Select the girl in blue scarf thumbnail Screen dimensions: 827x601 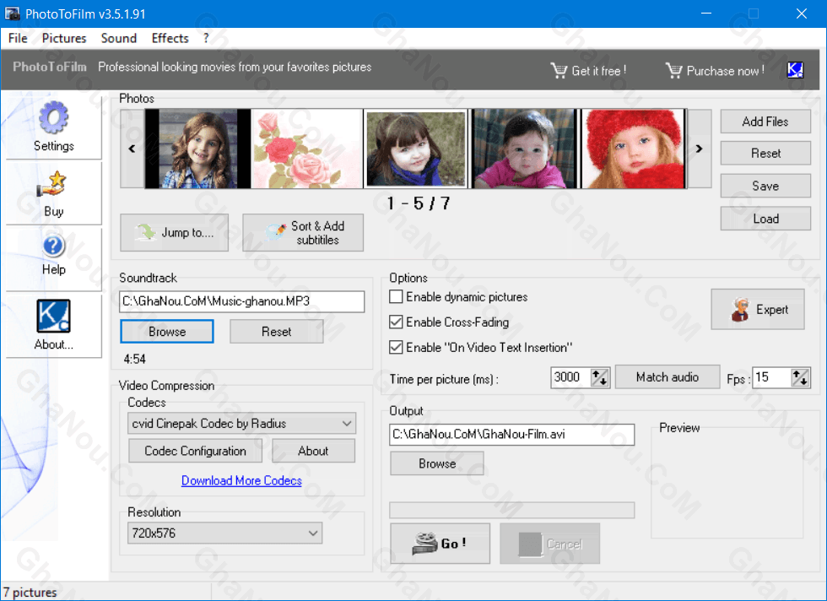click(x=416, y=149)
